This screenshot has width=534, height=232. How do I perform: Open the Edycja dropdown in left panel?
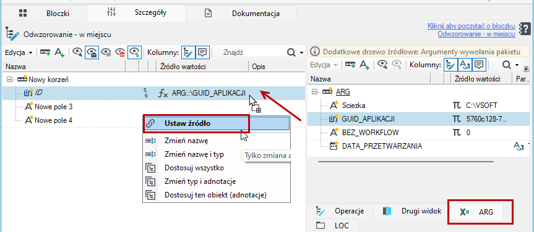coord(19,52)
